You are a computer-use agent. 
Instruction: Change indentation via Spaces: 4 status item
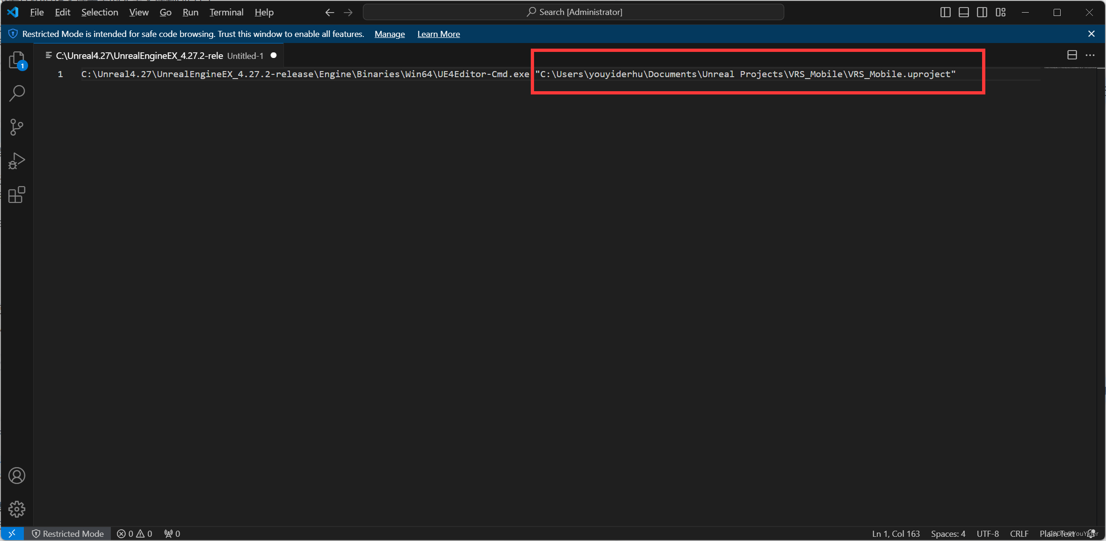point(947,533)
